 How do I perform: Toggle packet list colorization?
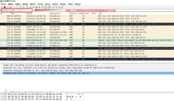coord(50,8)
